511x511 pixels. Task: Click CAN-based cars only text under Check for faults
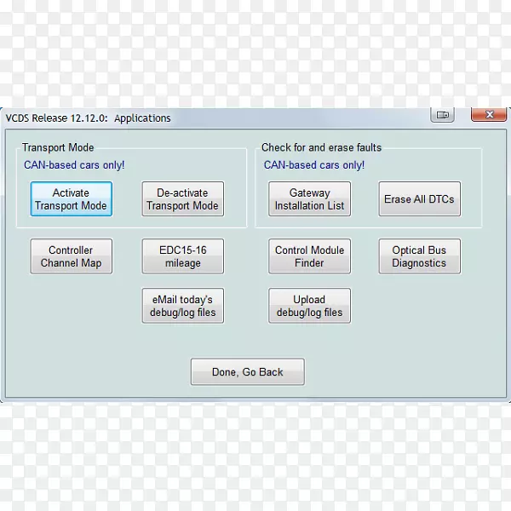313,164
